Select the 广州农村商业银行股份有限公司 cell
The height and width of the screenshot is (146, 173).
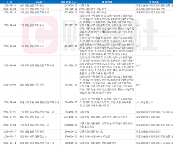click(40, 112)
